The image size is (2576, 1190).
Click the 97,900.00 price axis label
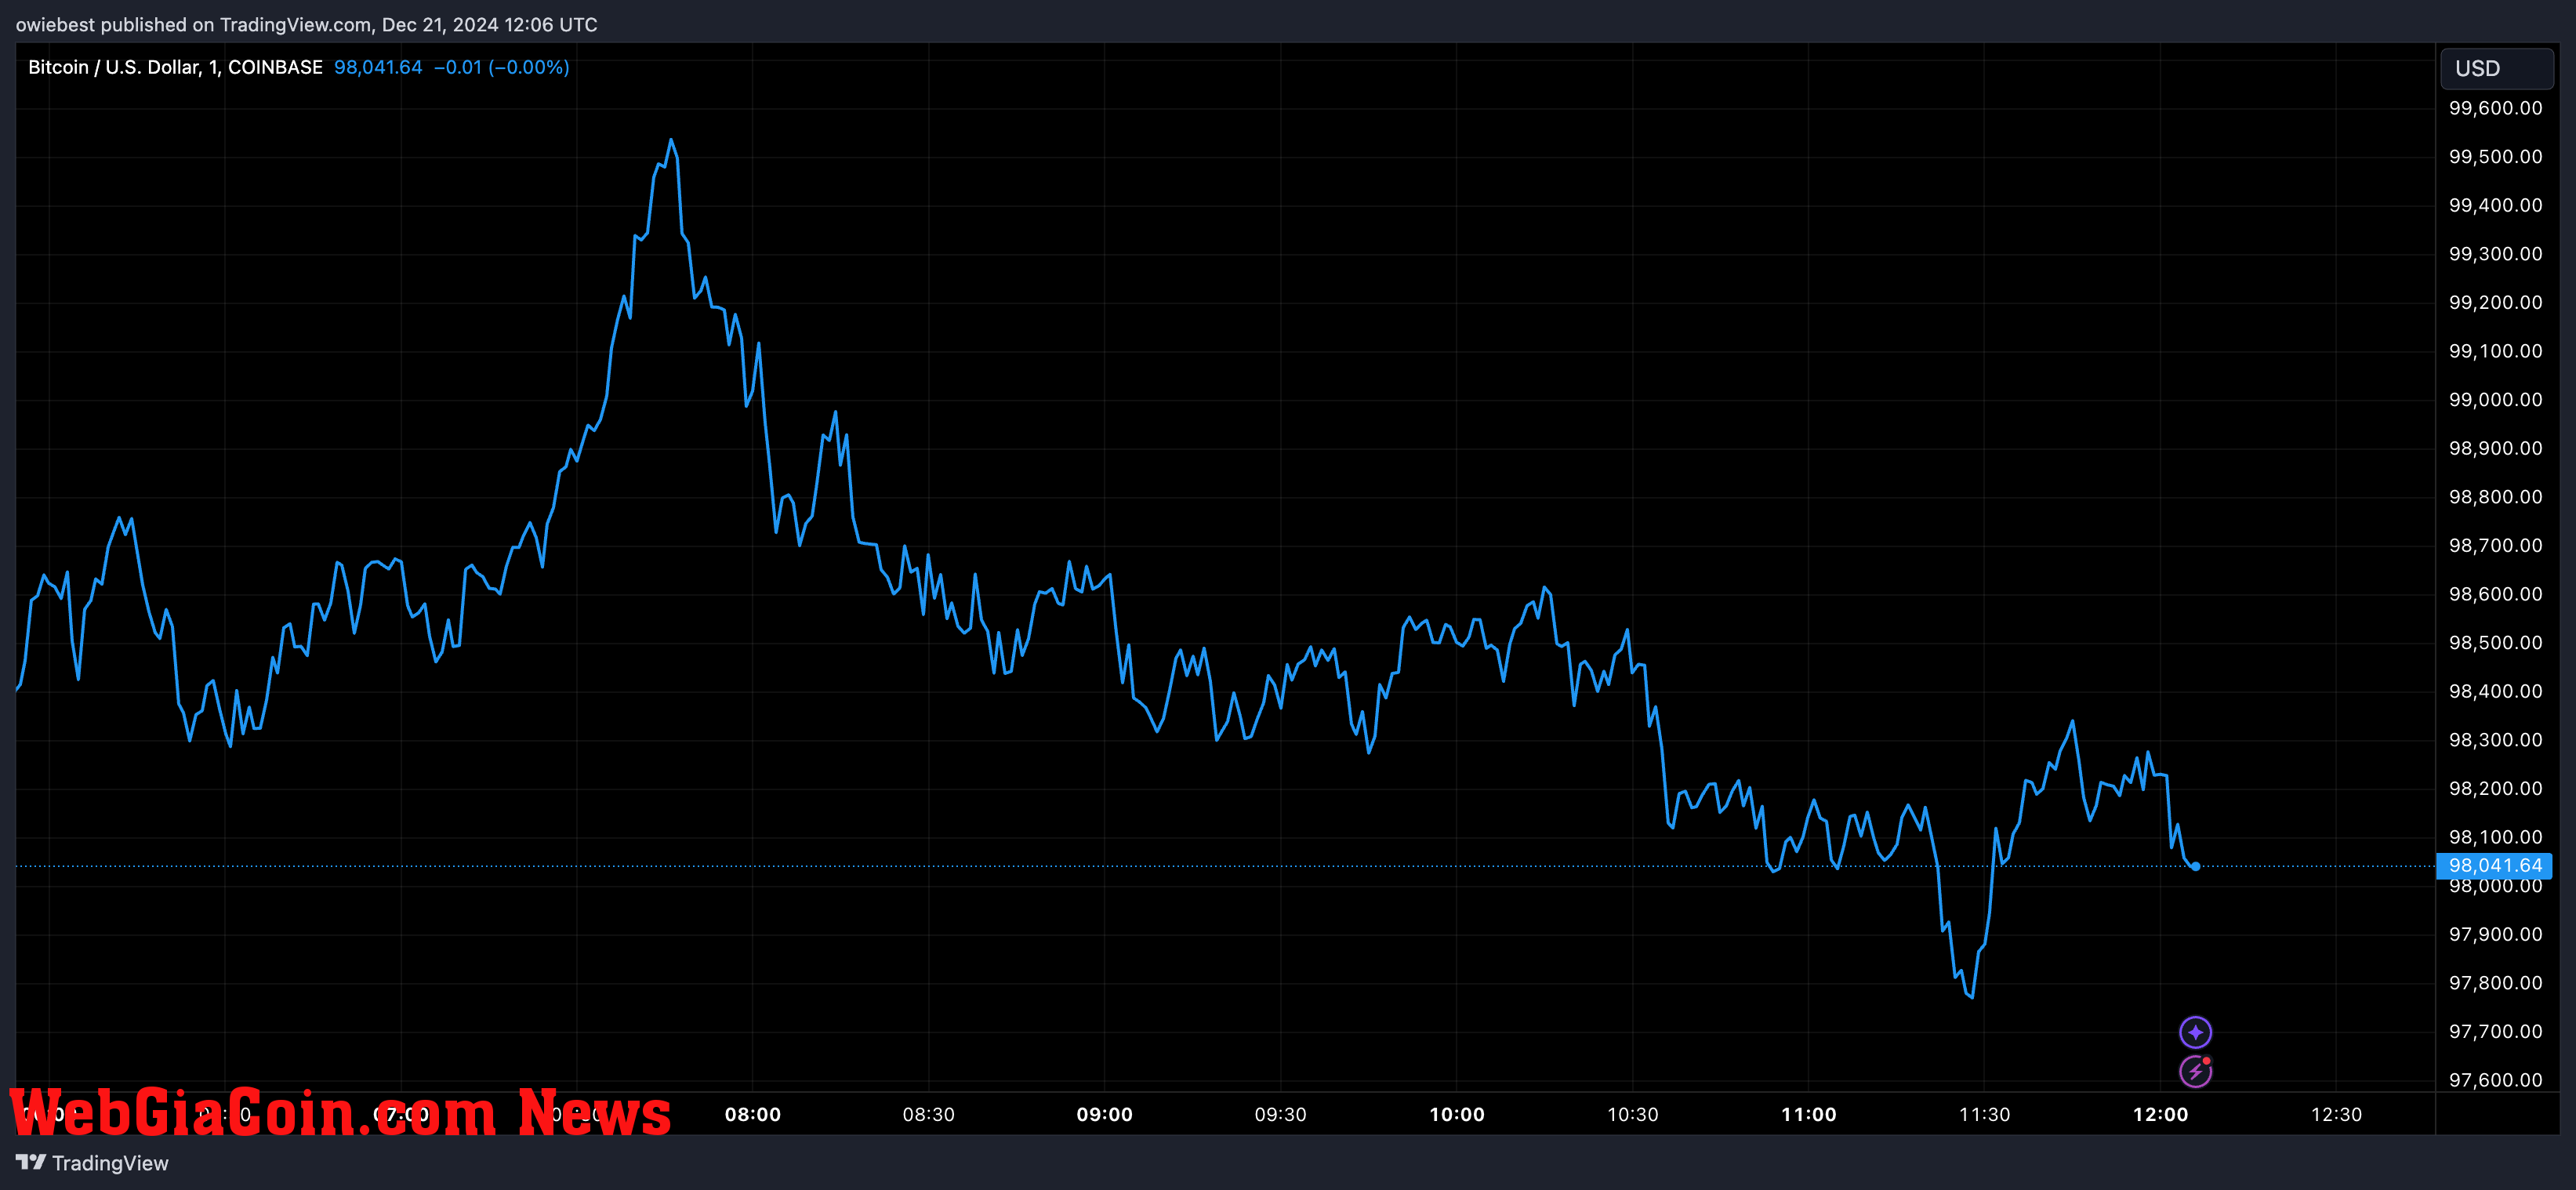[x=2495, y=934]
